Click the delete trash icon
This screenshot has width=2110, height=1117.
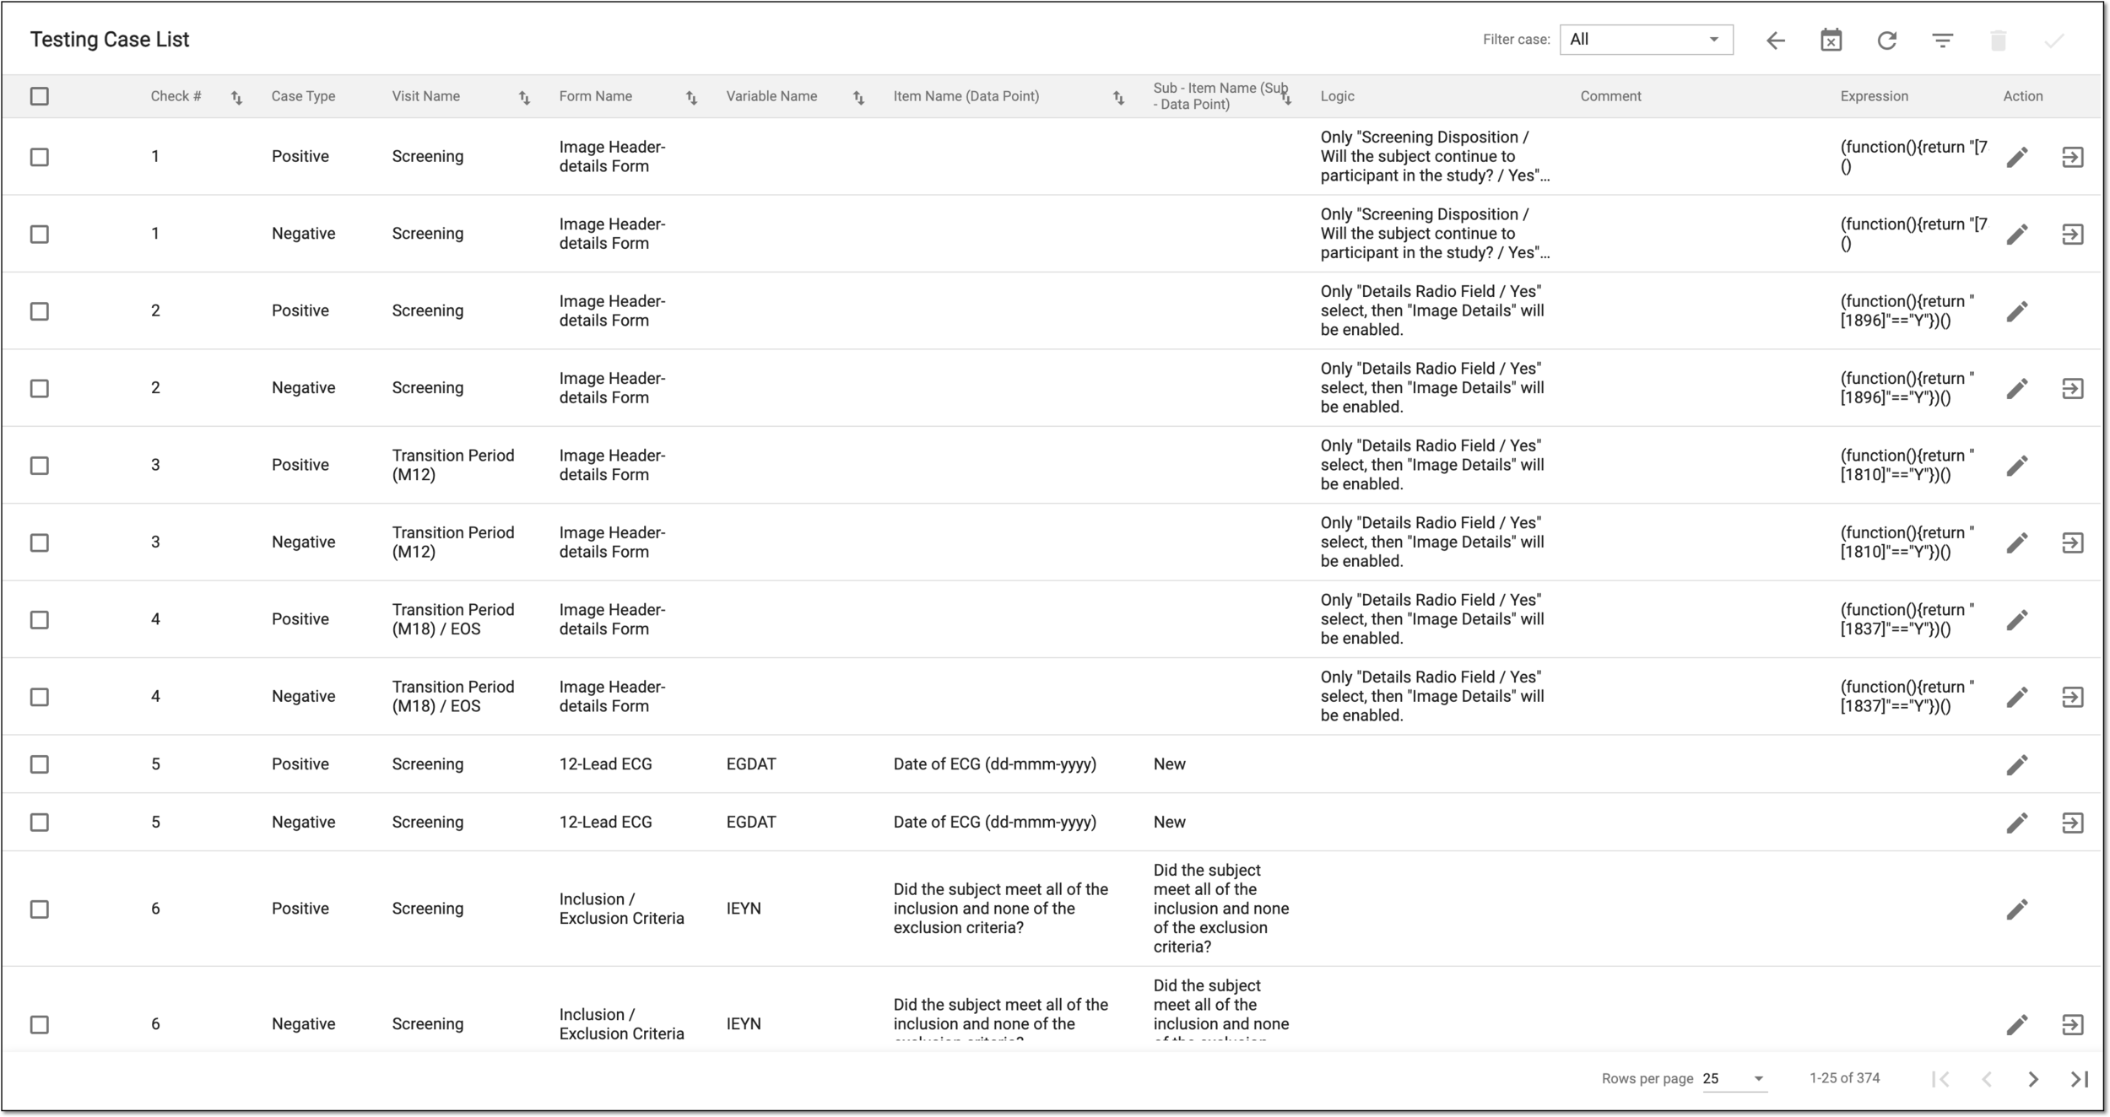pyautogui.click(x=1999, y=40)
